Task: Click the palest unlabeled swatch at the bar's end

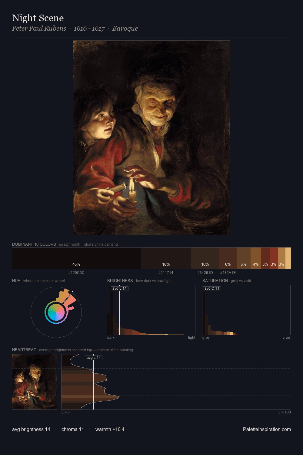Action: point(288,258)
